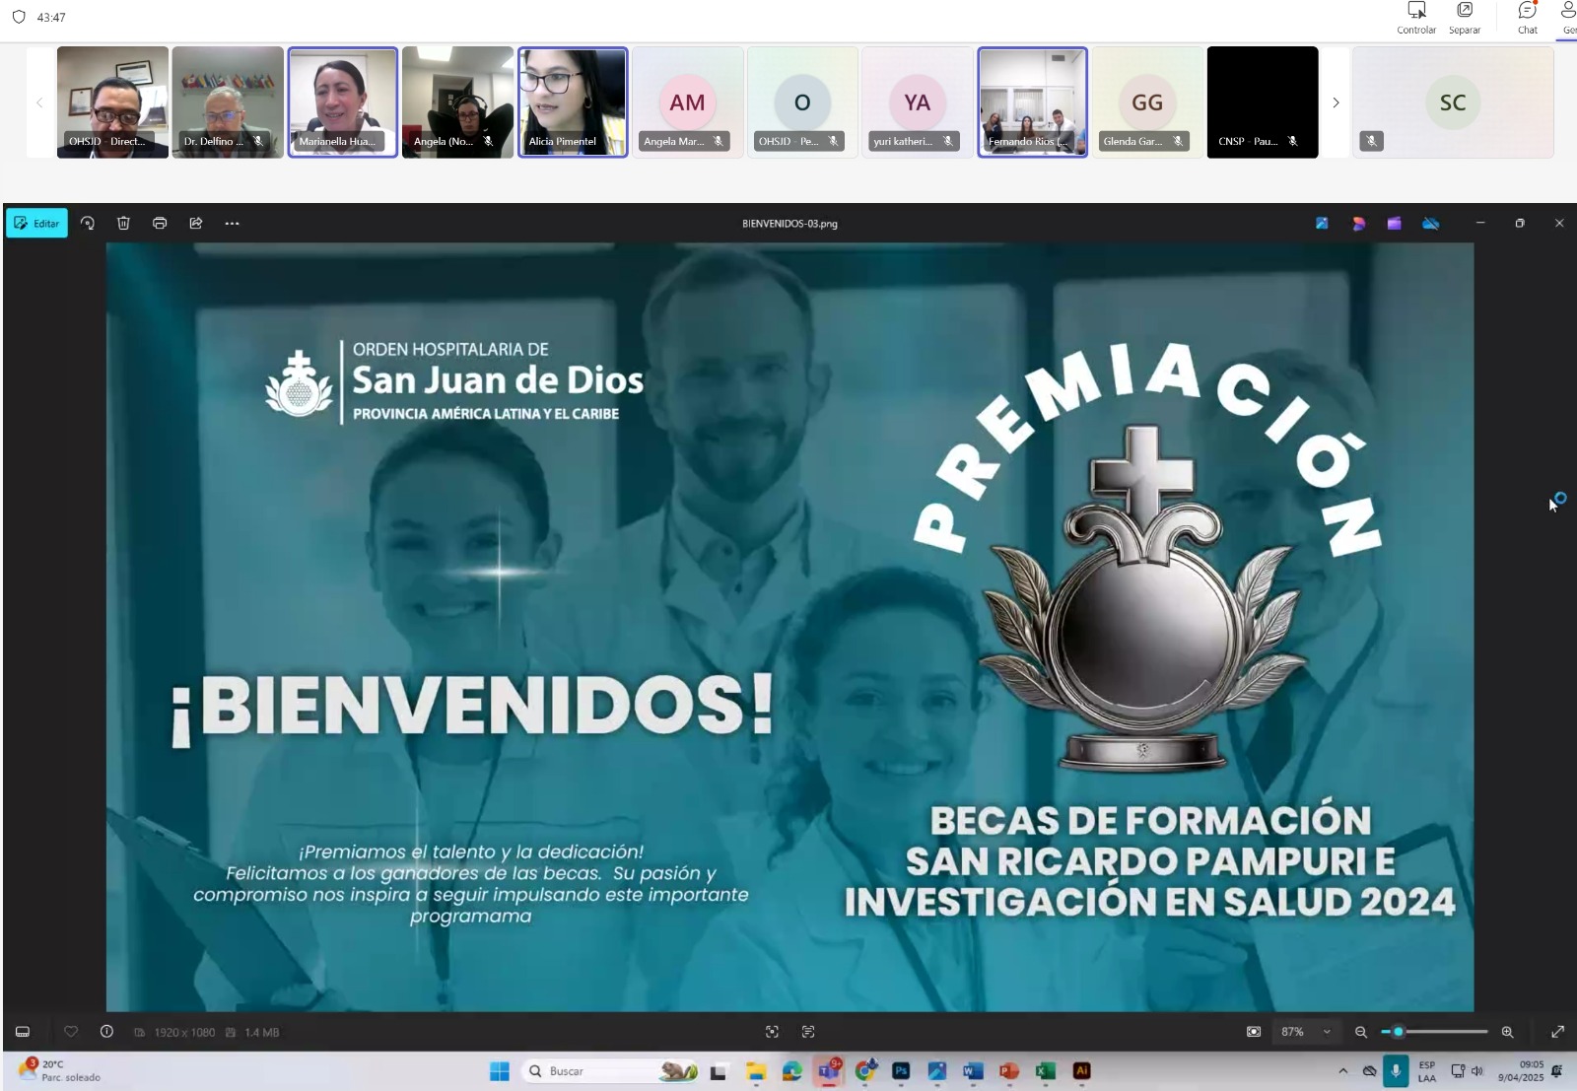Click the visual search scan icon

tap(772, 1032)
